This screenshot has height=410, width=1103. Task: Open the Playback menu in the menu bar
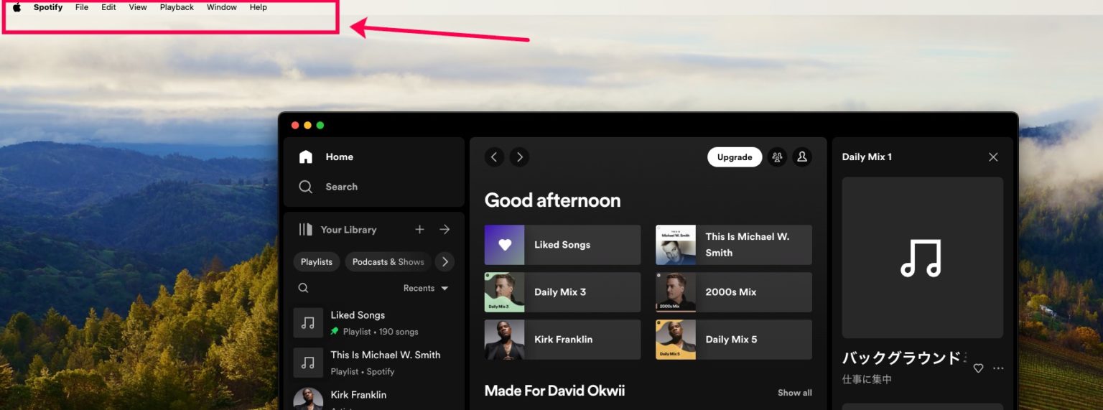177,7
